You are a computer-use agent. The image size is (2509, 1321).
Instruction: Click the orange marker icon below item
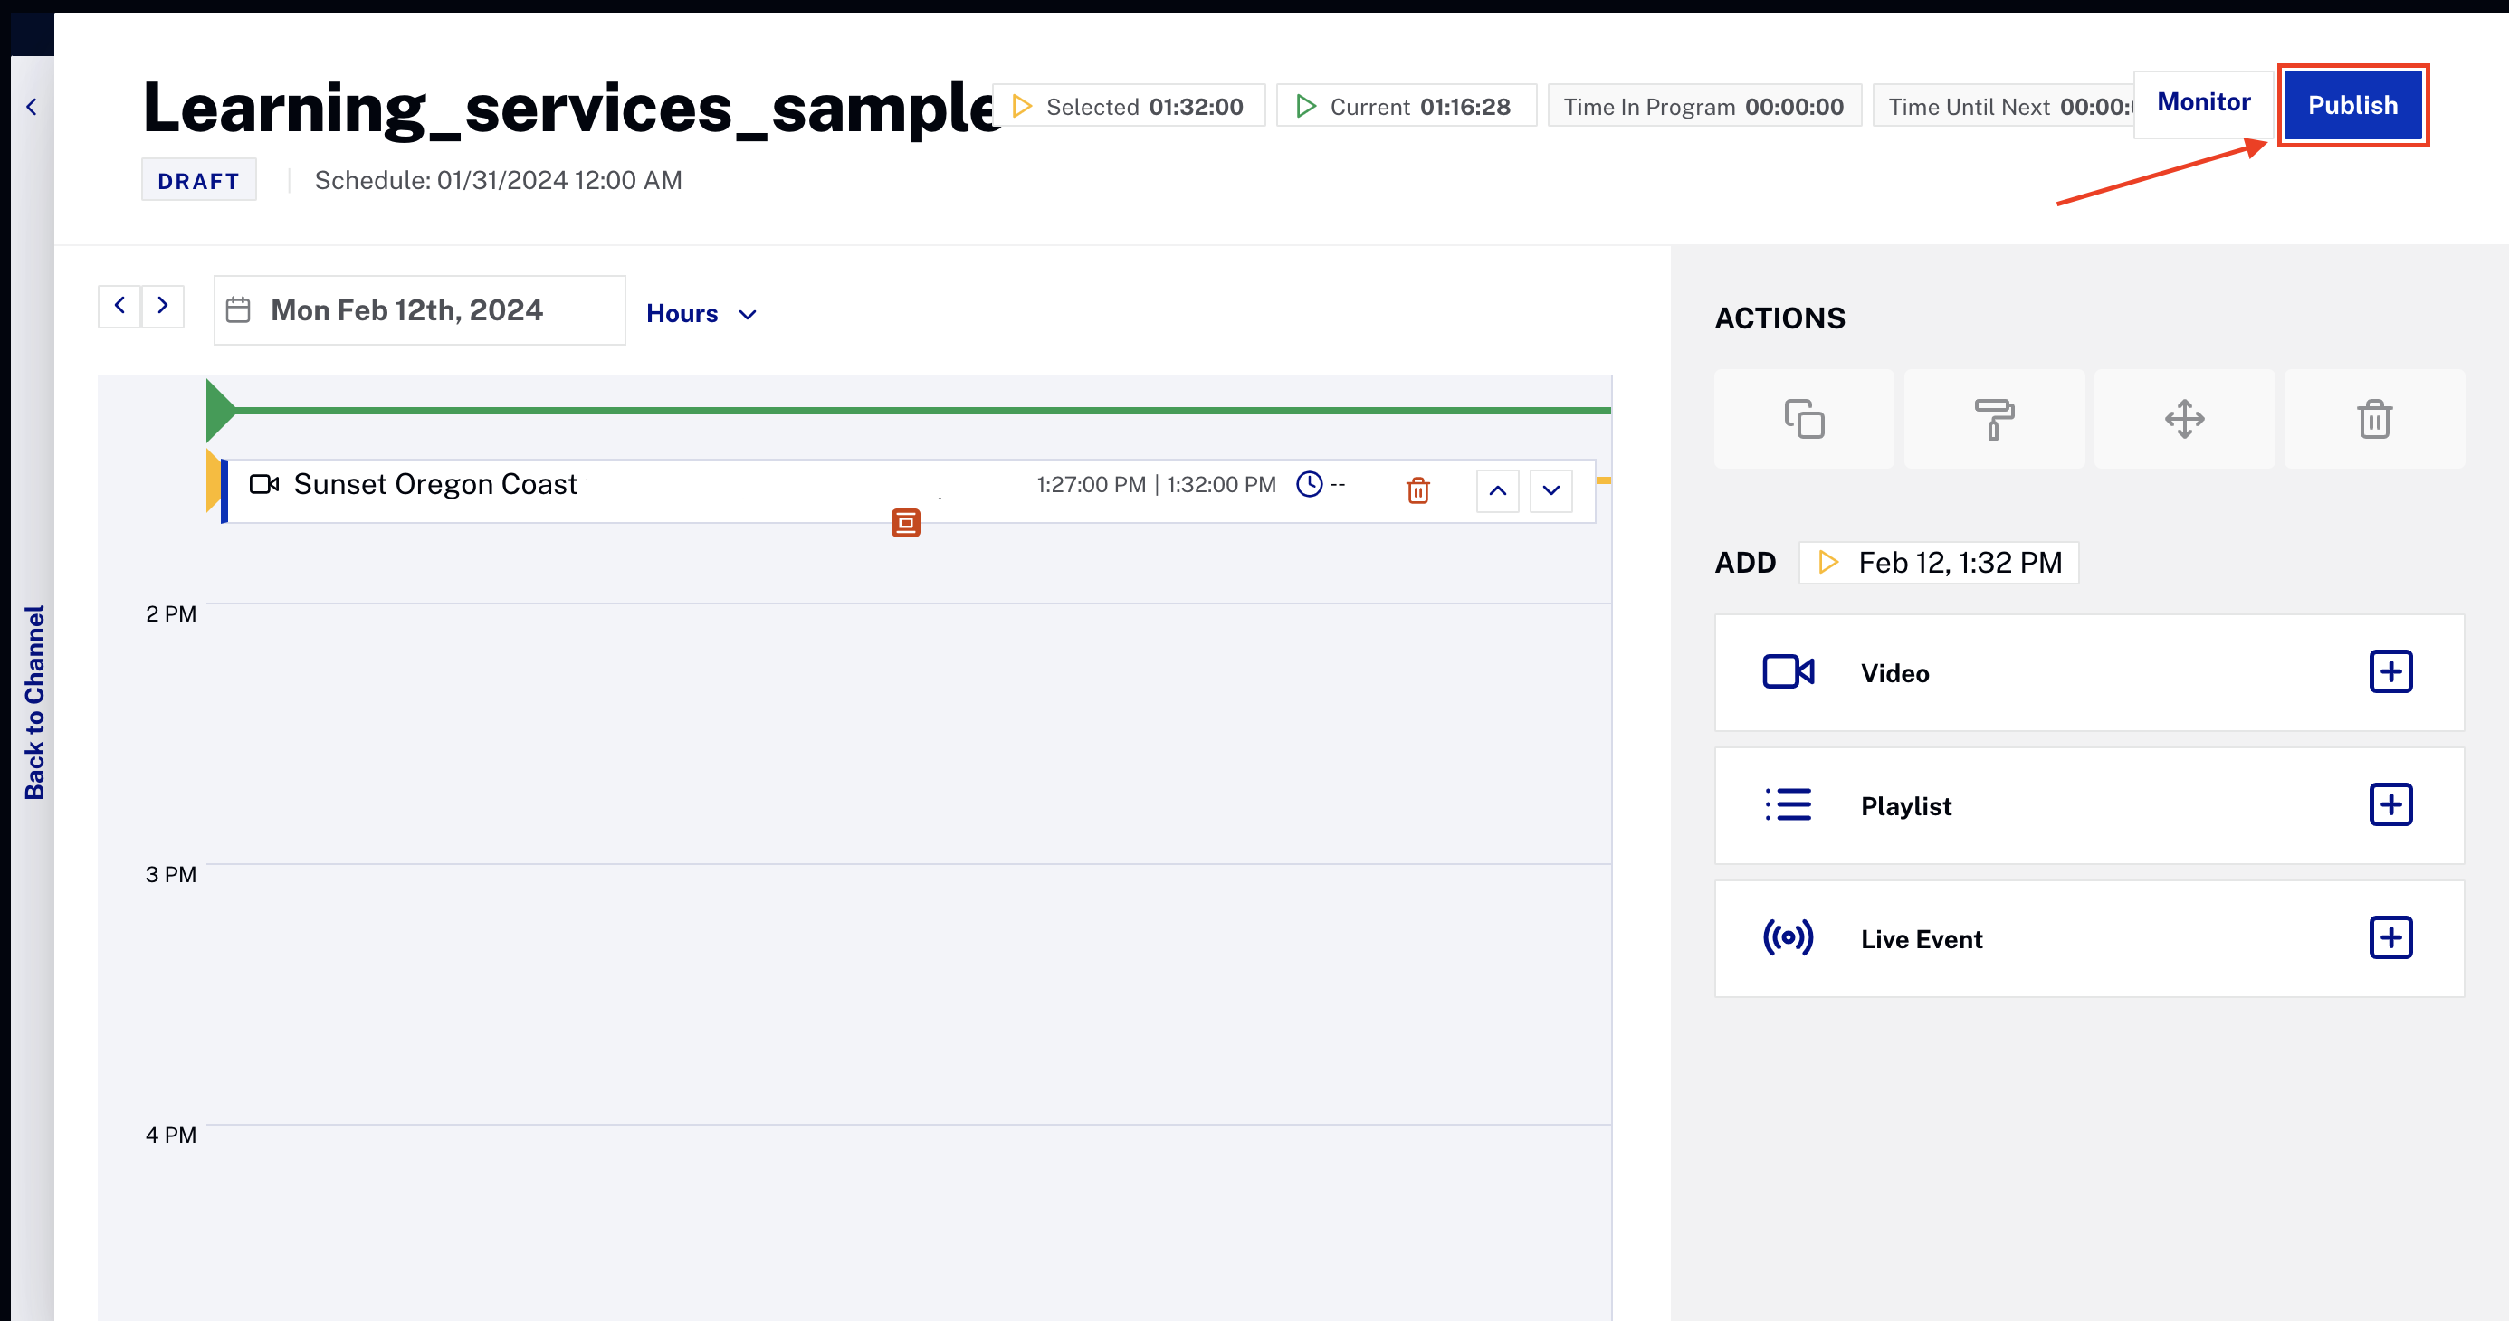click(x=905, y=523)
